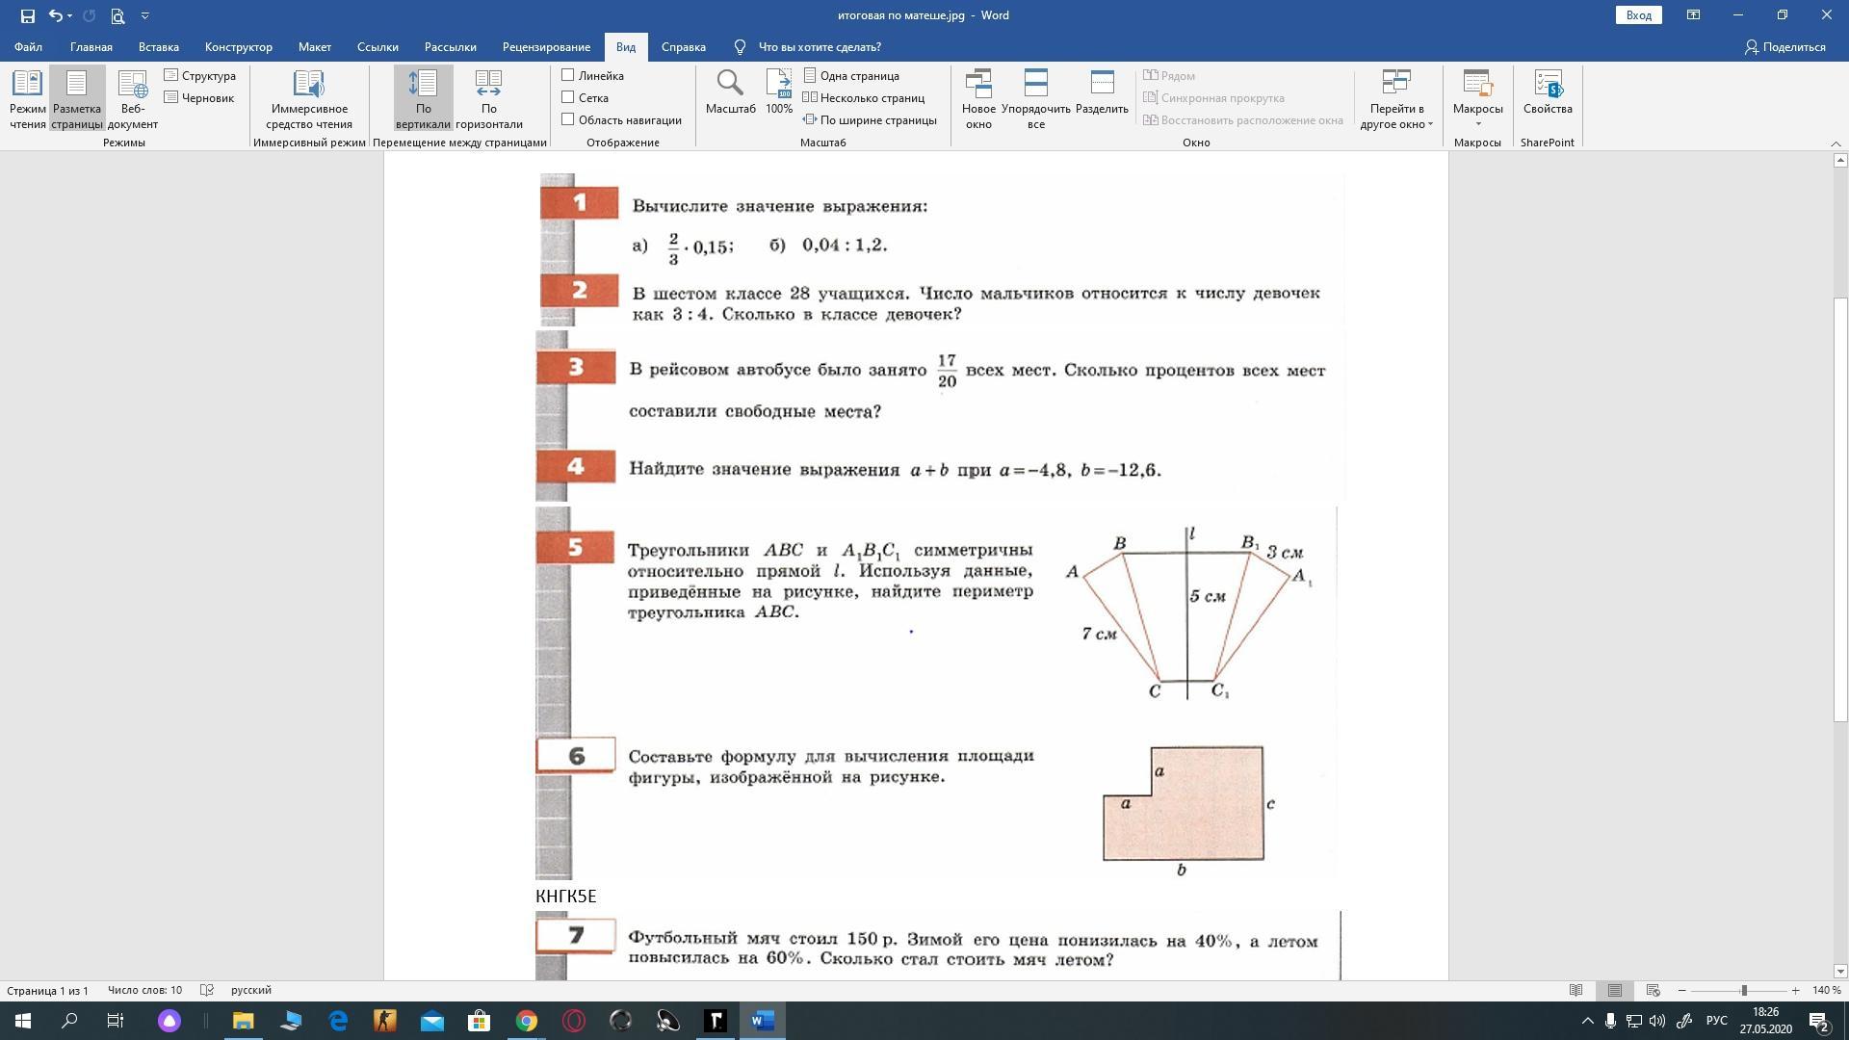Switch to the Вставка tab
This screenshot has height=1040, width=1849.
coord(159,46)
